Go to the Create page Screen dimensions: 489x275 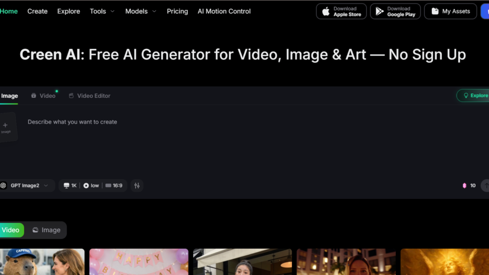click(38, 11)
